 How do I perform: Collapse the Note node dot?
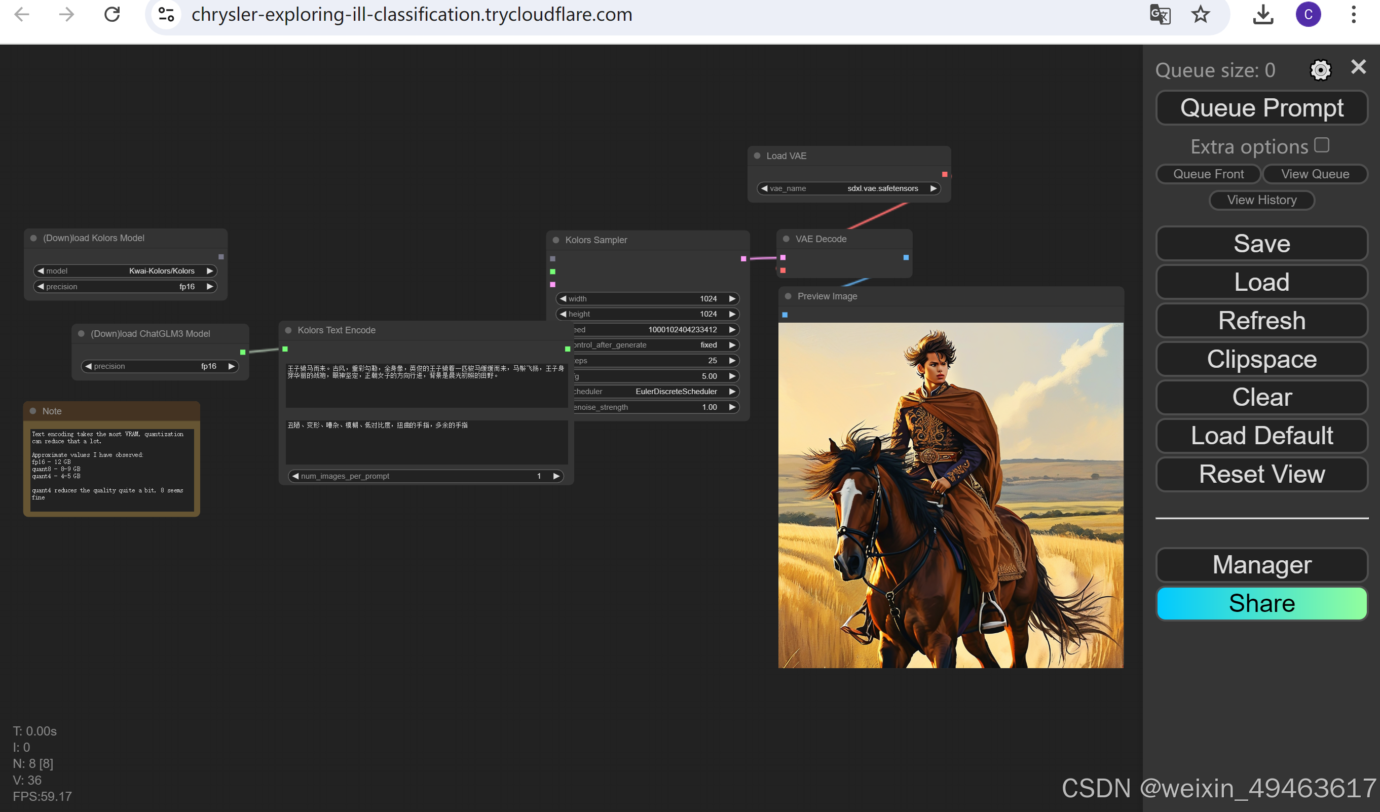tap(33, 411)
